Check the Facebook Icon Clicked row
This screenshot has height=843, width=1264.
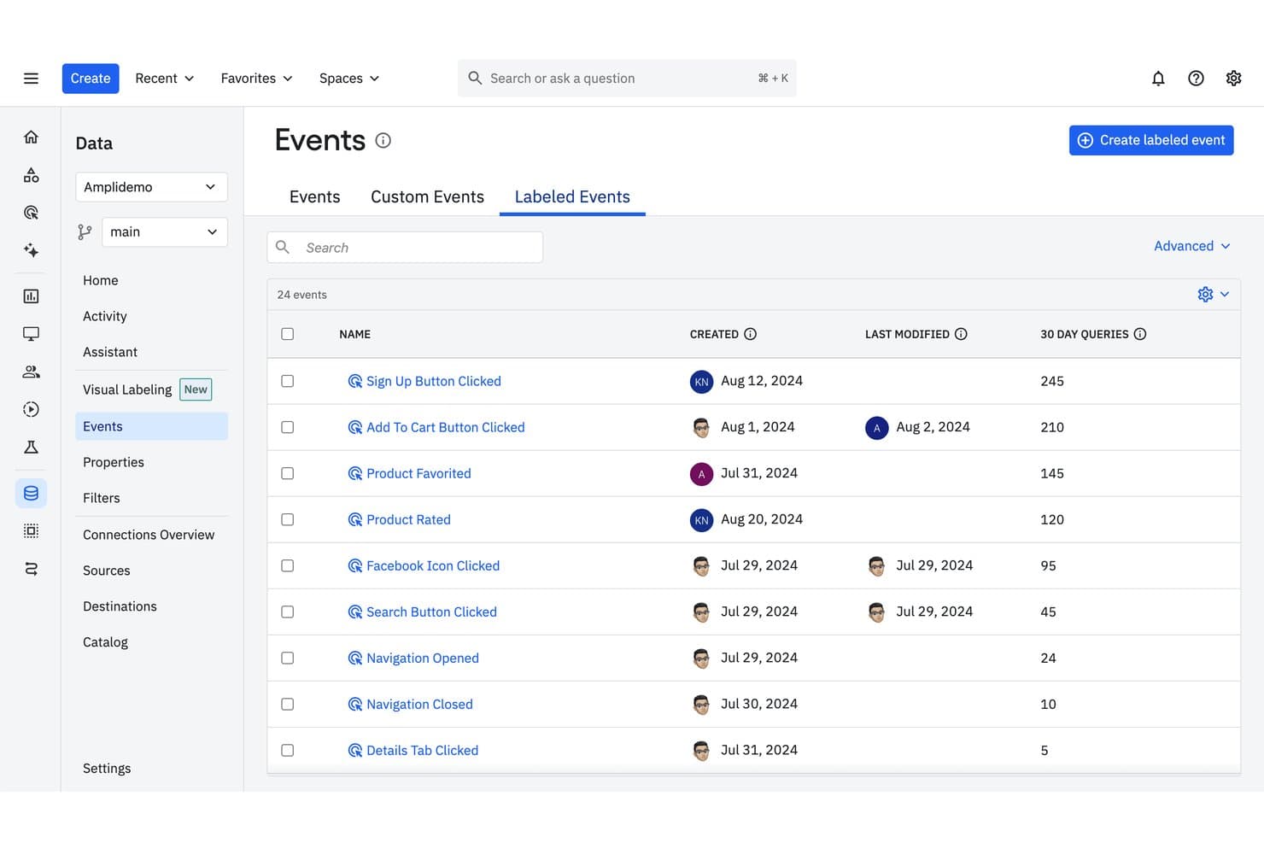(287, 565)
